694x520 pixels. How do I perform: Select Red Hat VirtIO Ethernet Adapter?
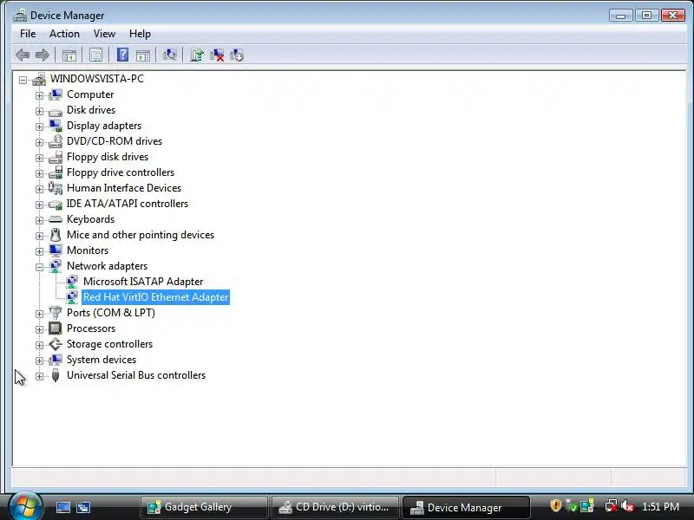pyautogui.click(x=156, y=297)
